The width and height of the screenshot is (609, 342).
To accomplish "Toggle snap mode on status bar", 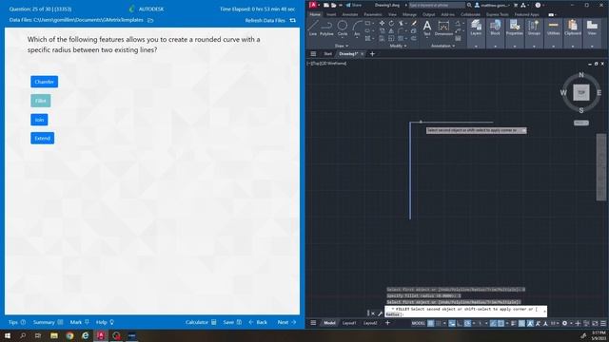I will point(439,323).
